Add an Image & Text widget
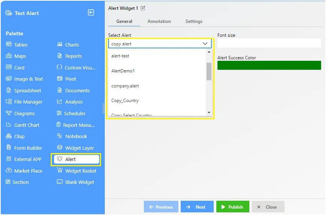Image resolution: width=326 pixels, height=215 pixels. [x=24, y=79]
